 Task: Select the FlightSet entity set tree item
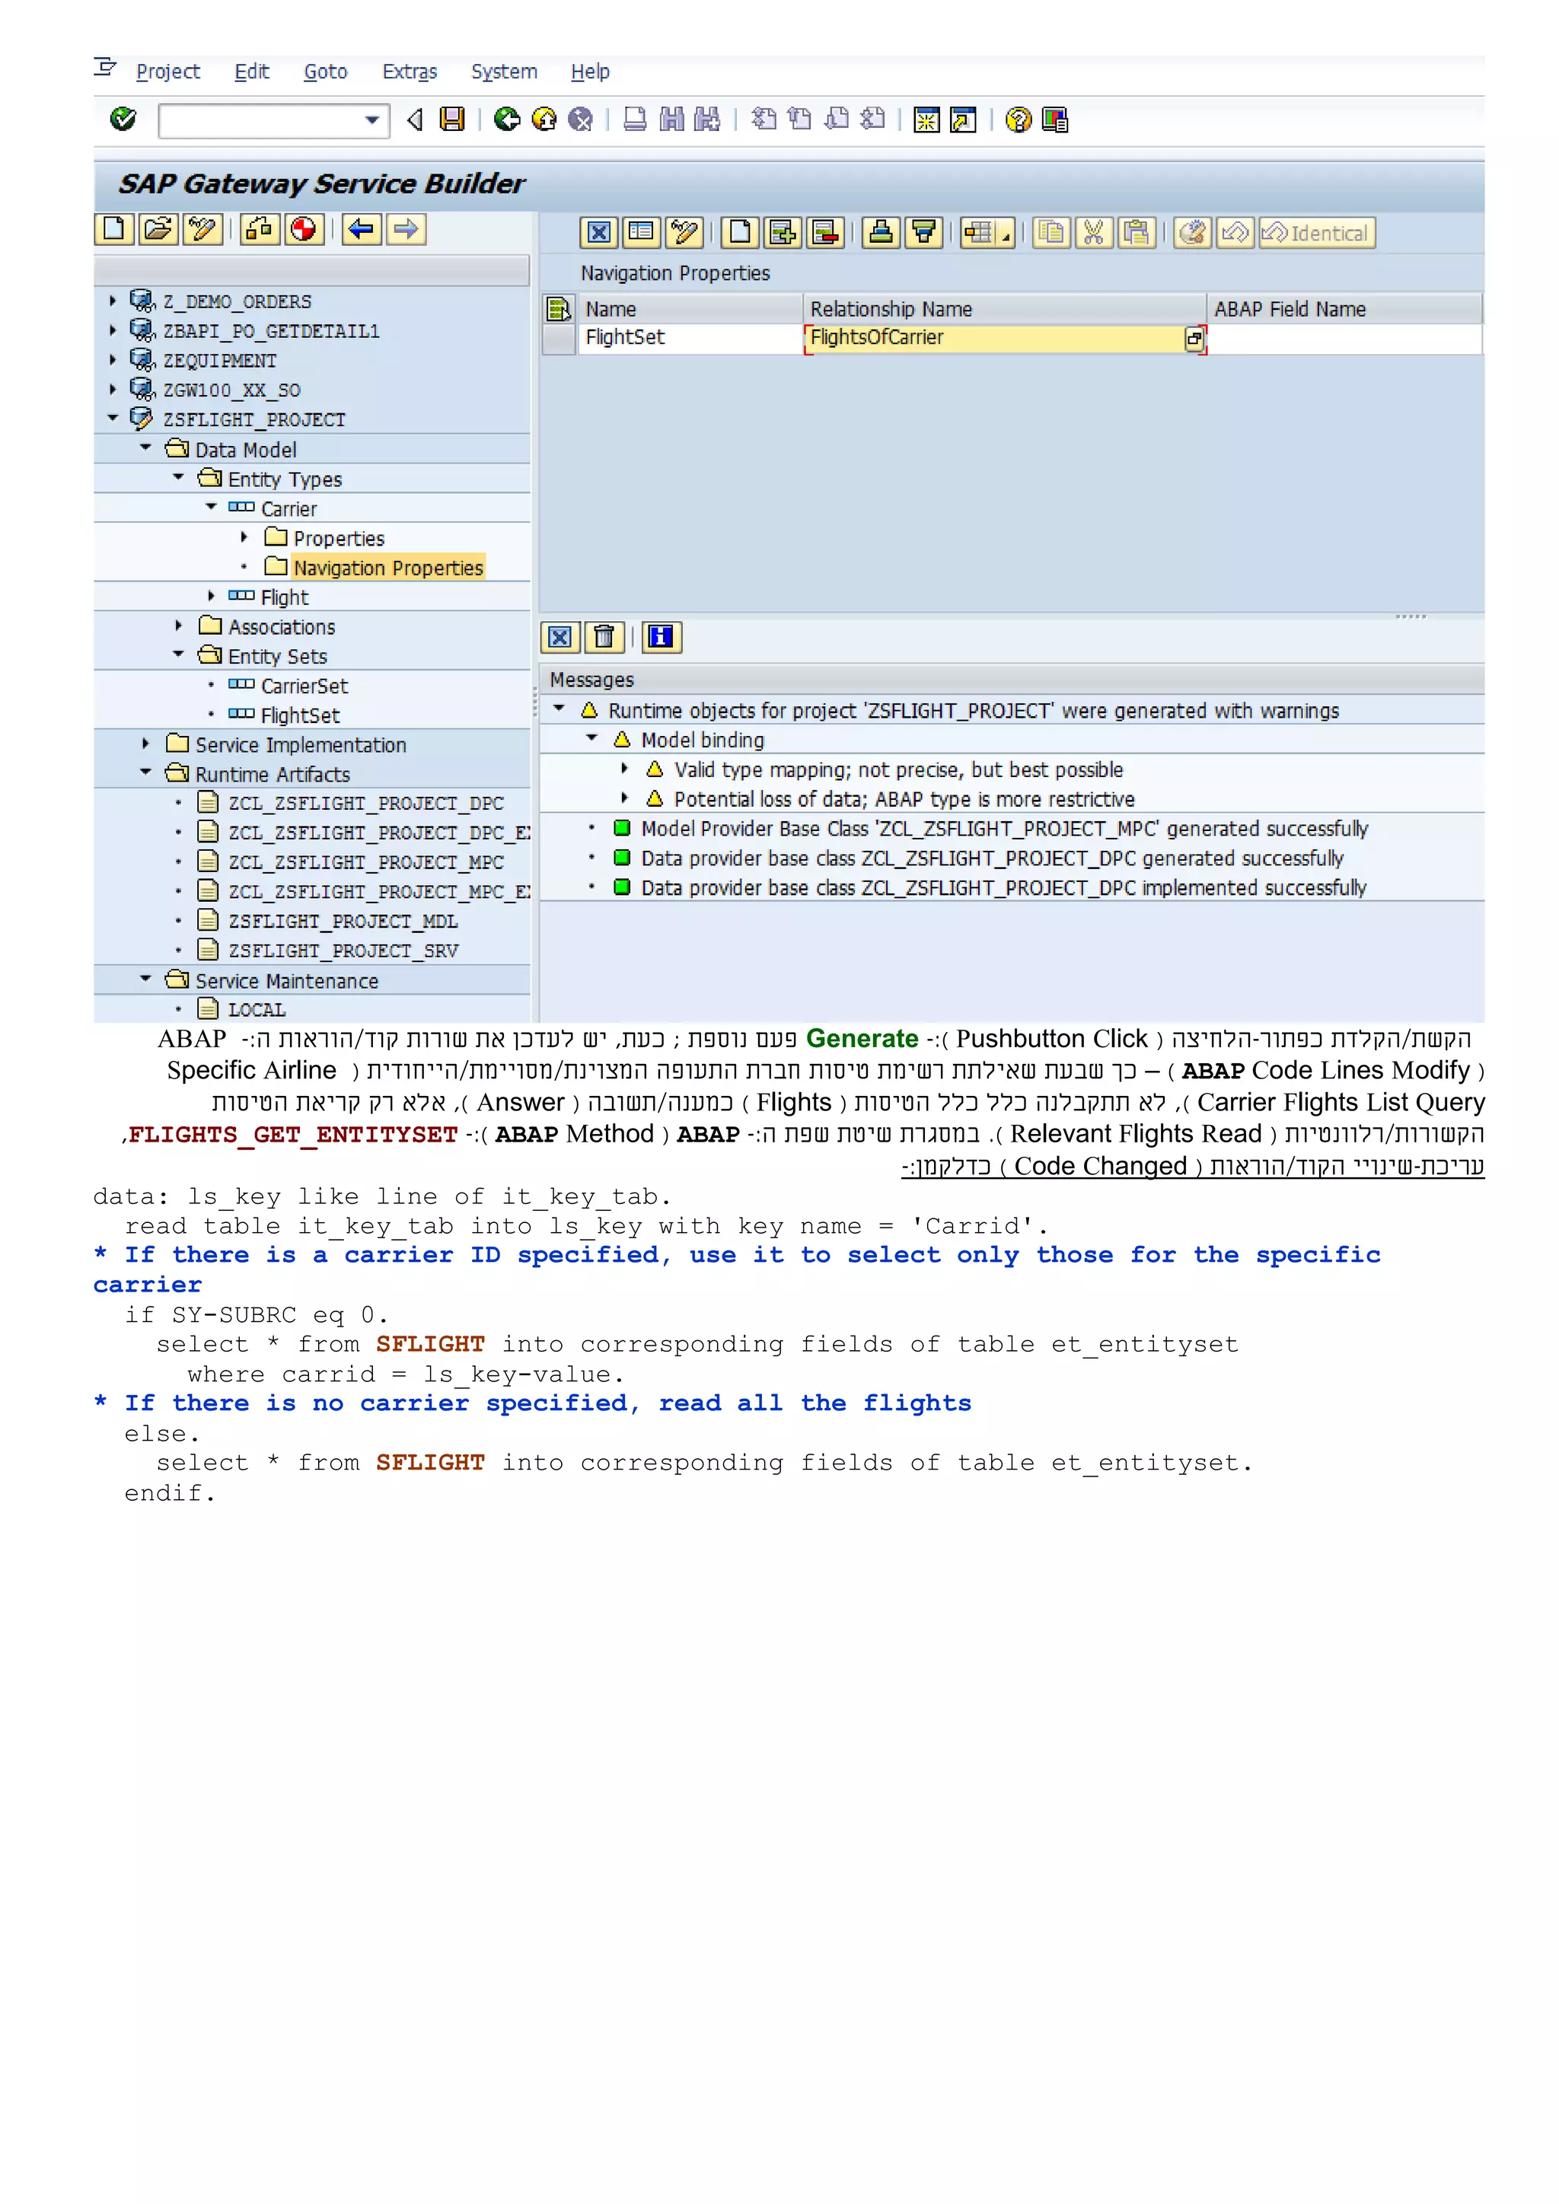[299, 715]
